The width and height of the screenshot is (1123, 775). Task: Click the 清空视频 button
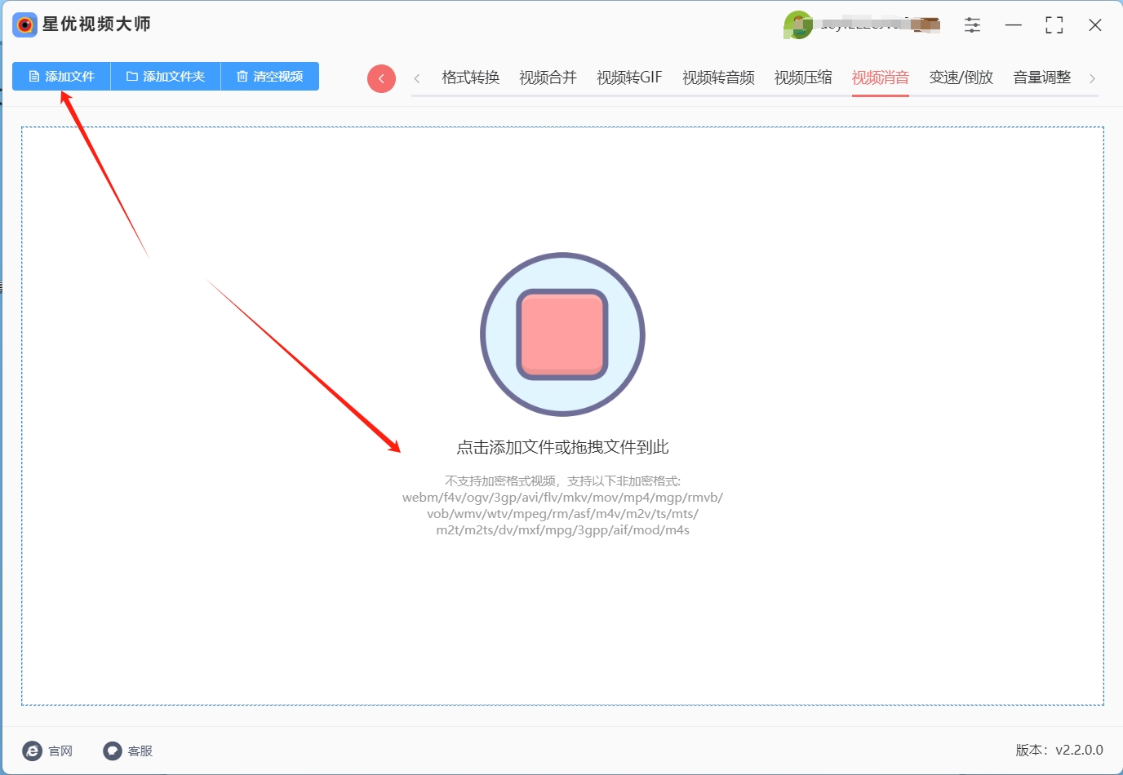pos(270,77)
